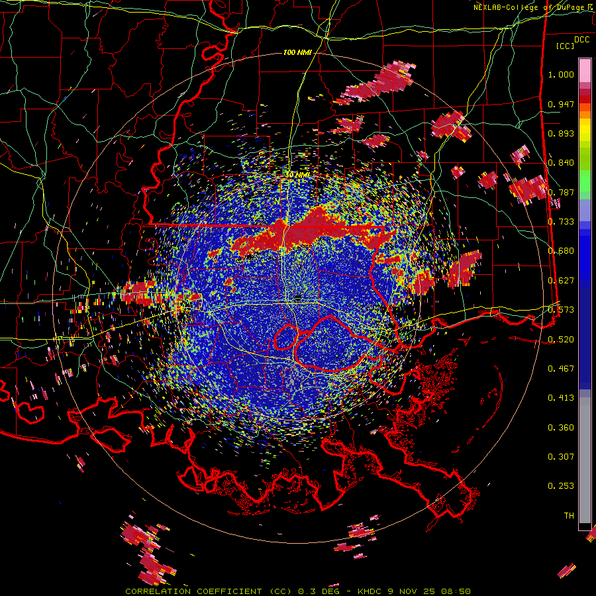Click the 0.947 scale value
Viewport: 596px width, 596px height.
561,104
